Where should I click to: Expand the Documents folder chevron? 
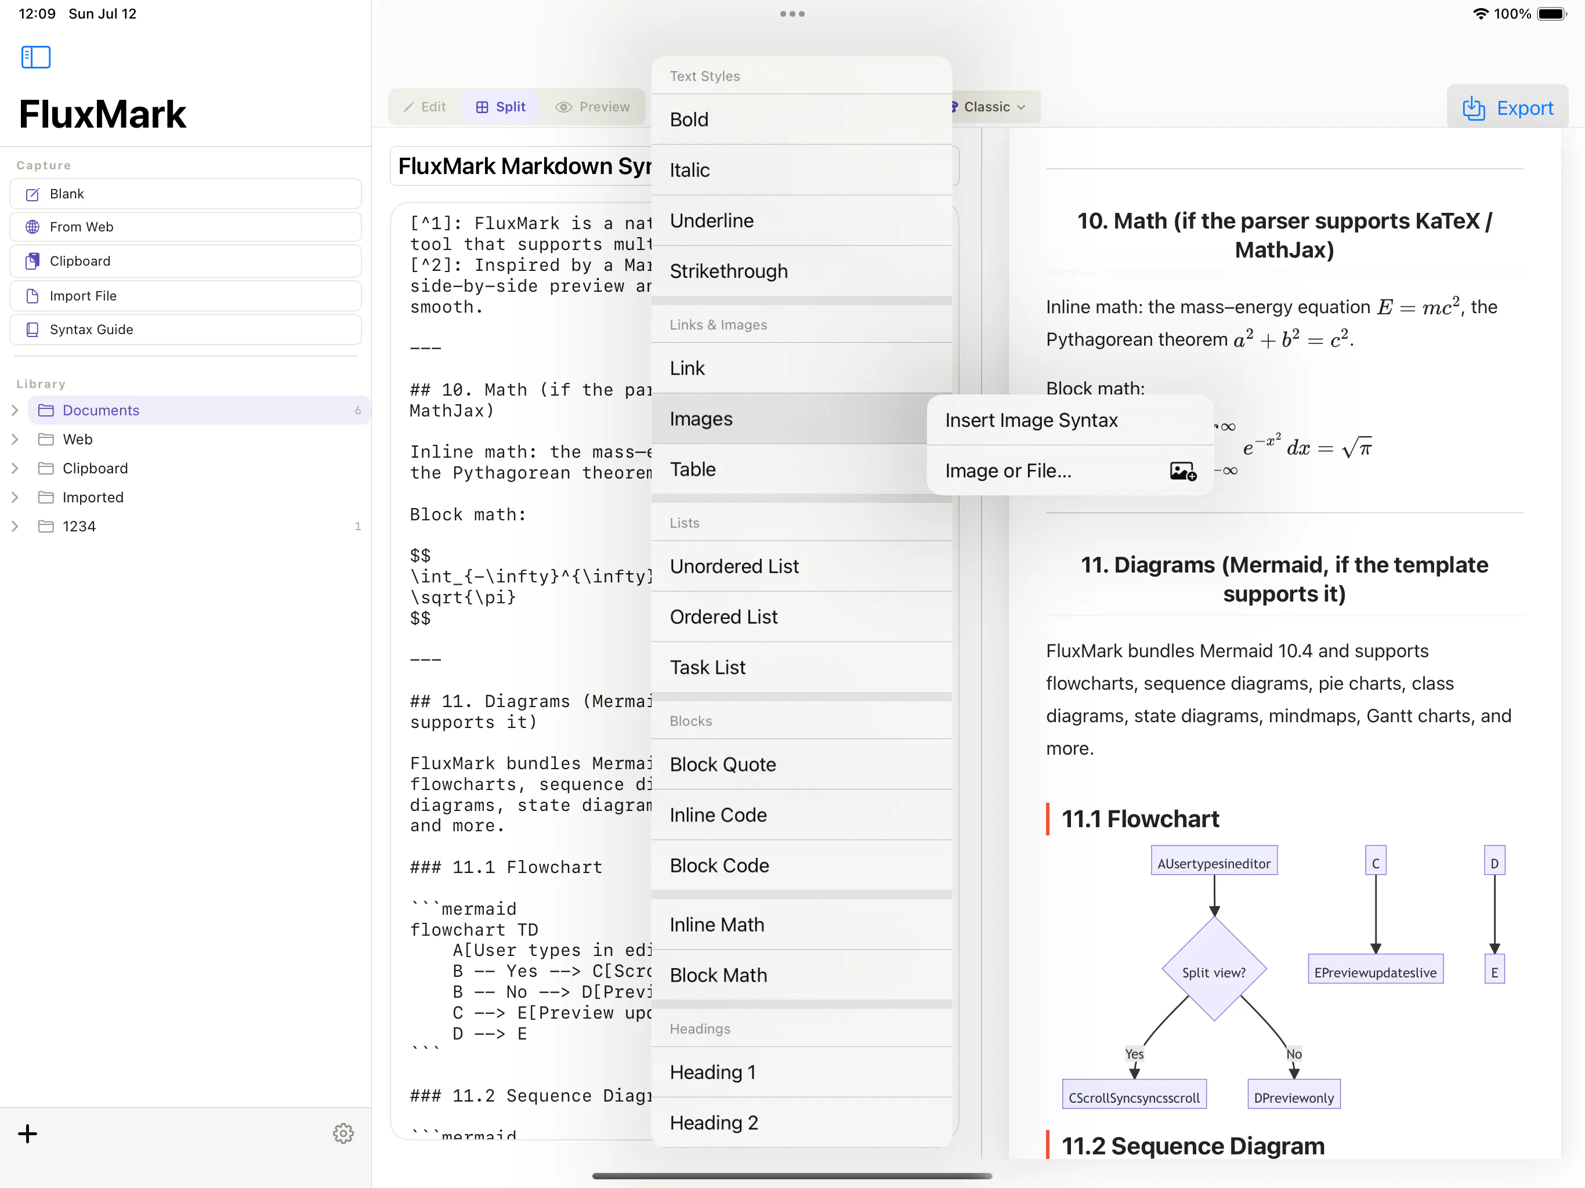click(x=15, y=411)
